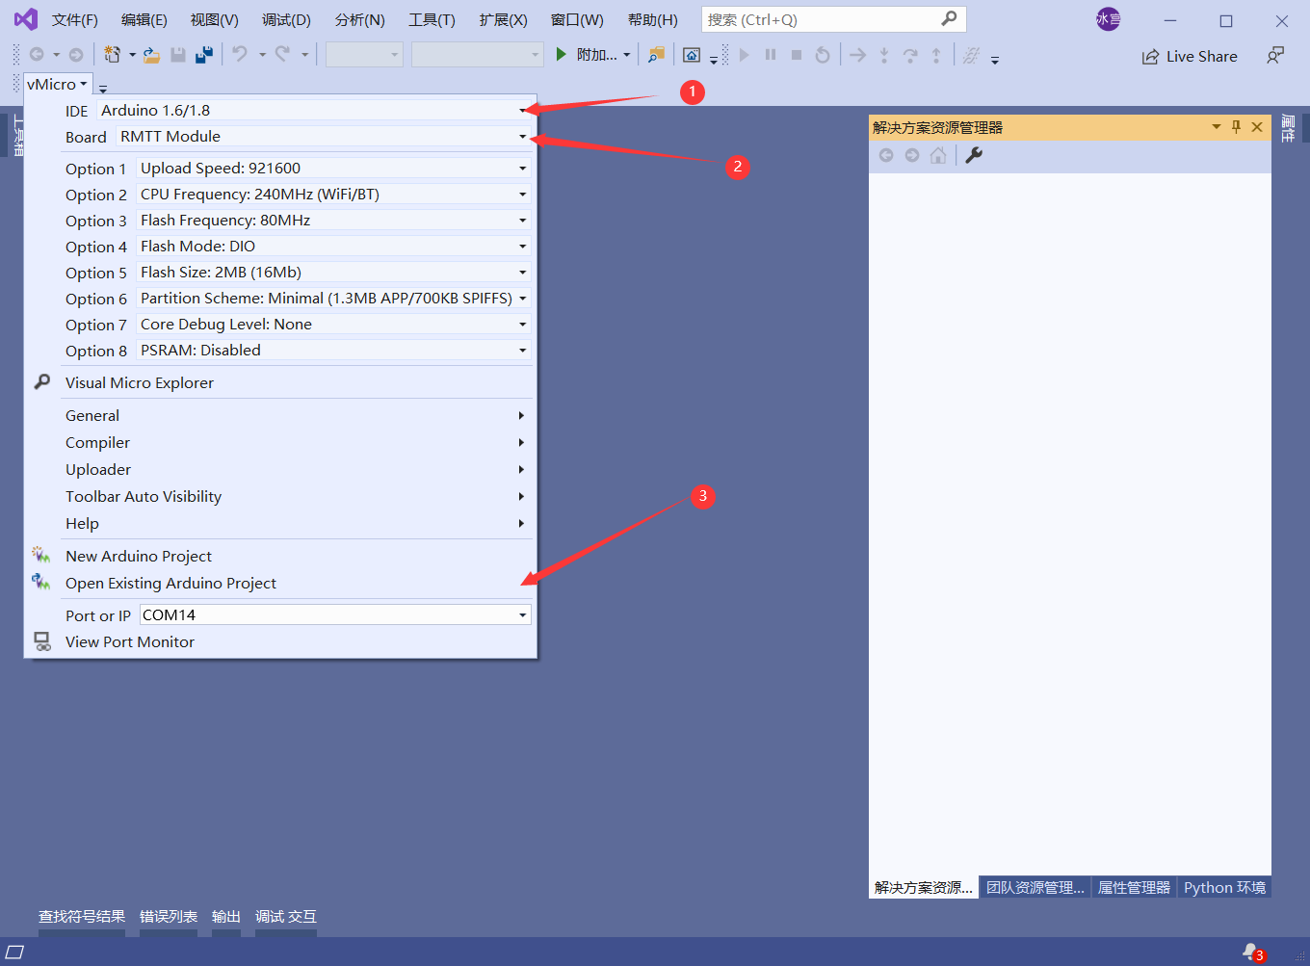
Task: Click the New Arduino Project icon
Action: tap(40, 555)
